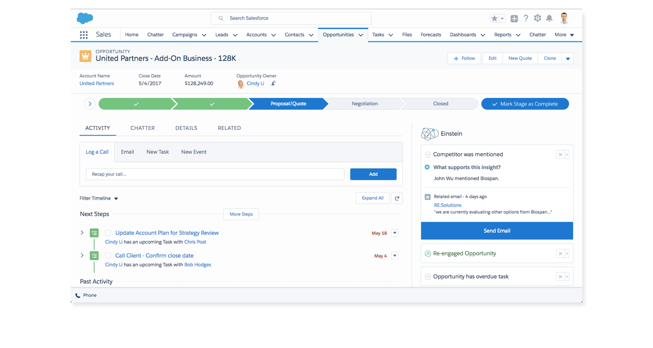The width and height of the screenshot is (653, 348).
Task: Click the Recap your call input field
Action: click(x=215, y=175)
